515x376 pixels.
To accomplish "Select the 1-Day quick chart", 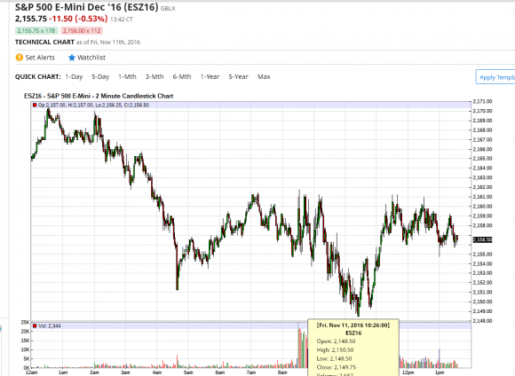I will [x=74, y=77].
